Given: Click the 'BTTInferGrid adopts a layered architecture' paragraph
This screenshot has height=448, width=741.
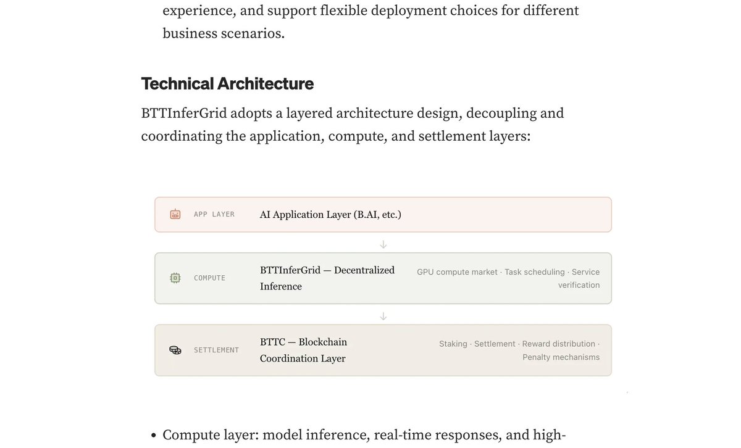Looking at the screenshot, I should [x=353, y=125].
